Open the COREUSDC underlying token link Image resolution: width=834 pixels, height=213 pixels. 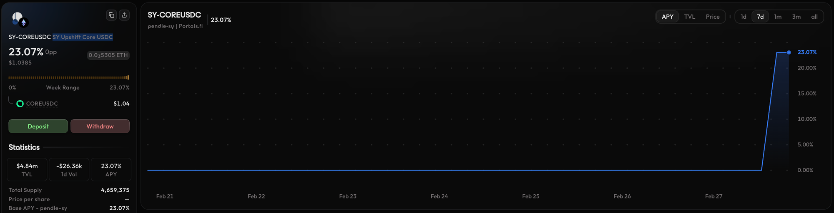pyautogui.click(x=42, y=104)
